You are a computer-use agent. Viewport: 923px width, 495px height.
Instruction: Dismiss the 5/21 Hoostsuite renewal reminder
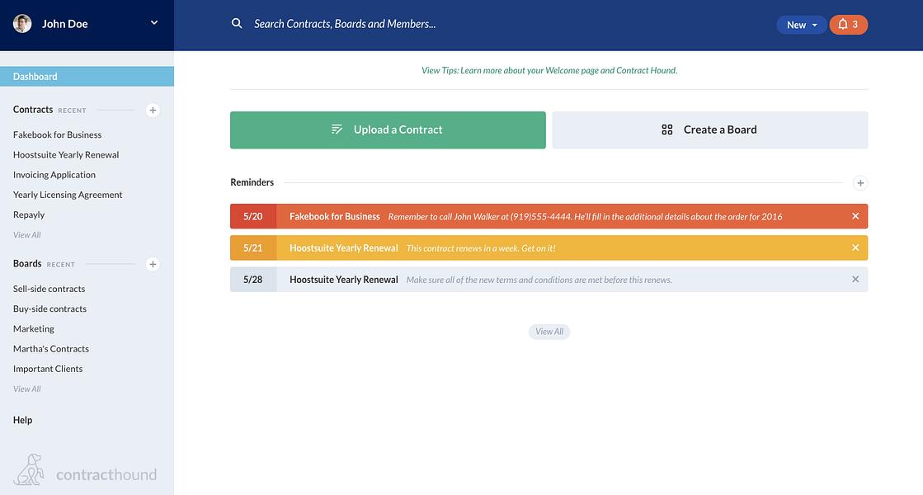tap(855, 247)
